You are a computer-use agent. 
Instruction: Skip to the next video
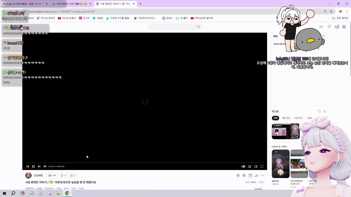[x=39, y=166]
